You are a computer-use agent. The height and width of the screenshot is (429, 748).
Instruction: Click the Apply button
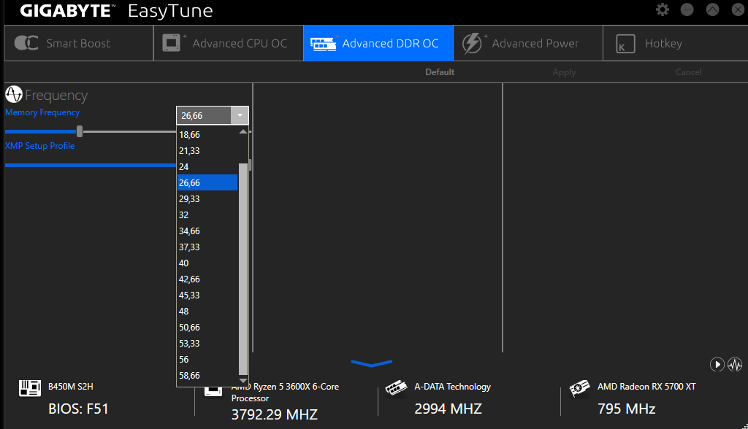pos(565,72)
